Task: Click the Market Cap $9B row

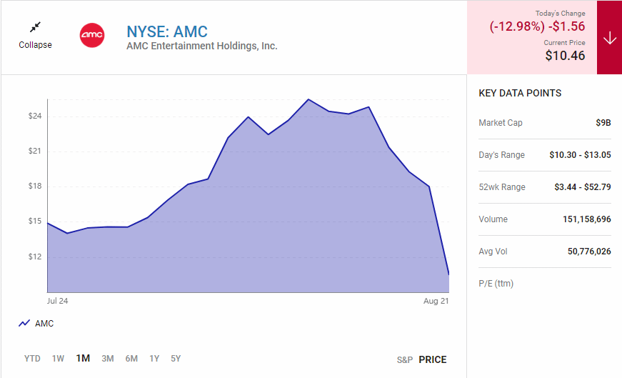Action: [544, 123]
